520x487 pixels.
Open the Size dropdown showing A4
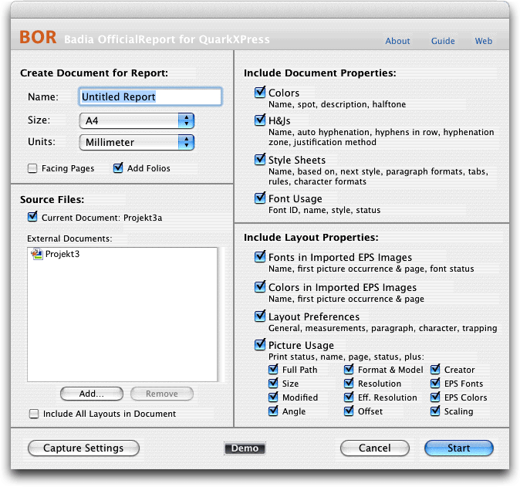tap(137, 120)
